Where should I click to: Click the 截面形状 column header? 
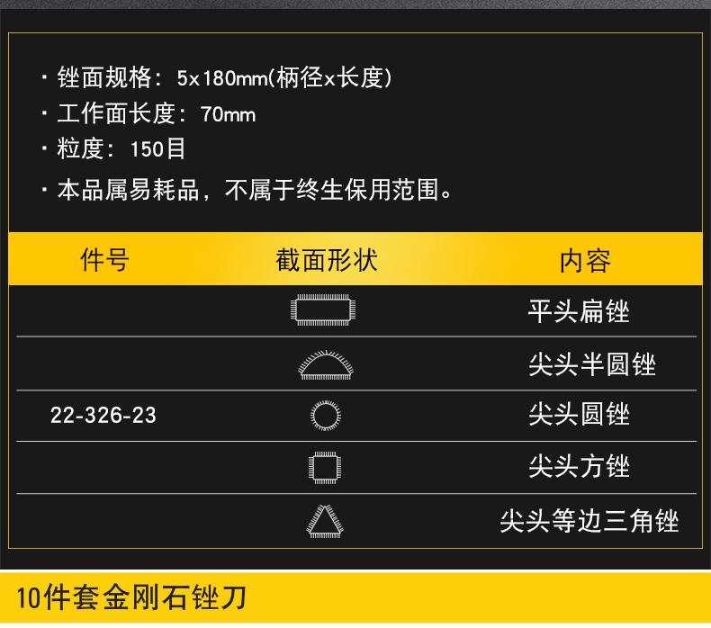pos(327,260)
